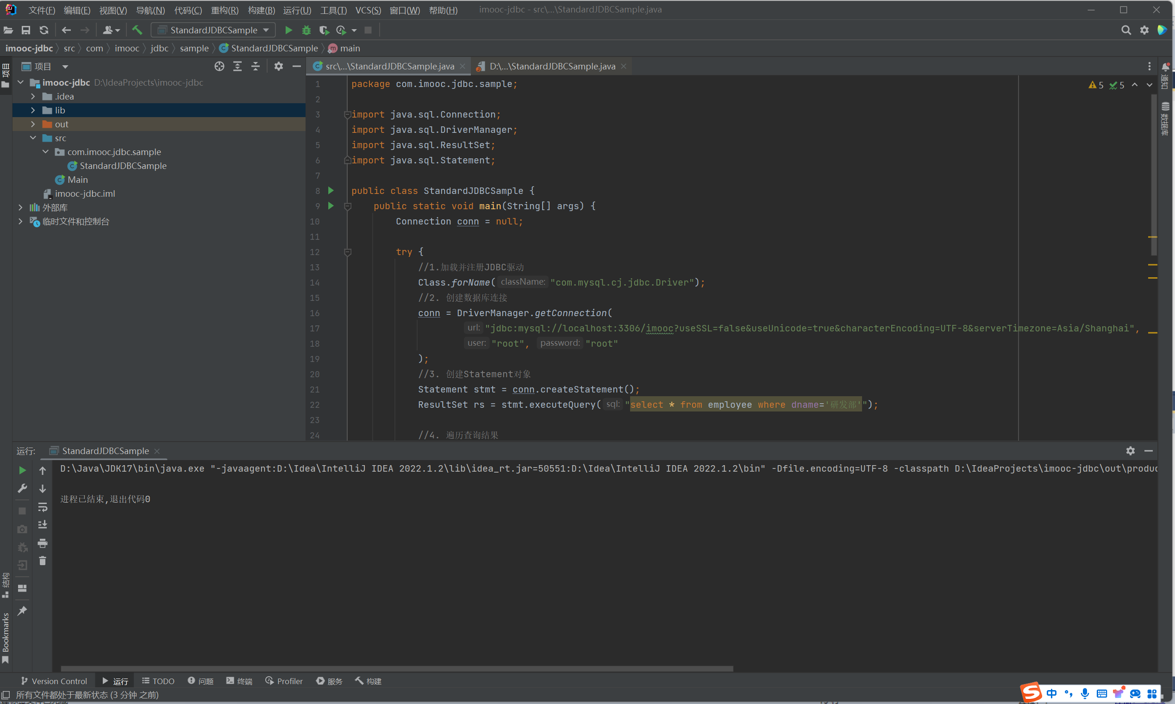Click run gutter icon beside class declaration line 8
This screenshot has width=1175, height=704.
pos(331,191)
